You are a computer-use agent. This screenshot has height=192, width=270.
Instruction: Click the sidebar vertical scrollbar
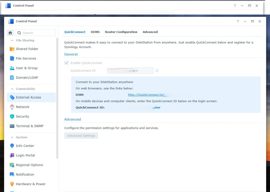click(x=57, y=98)
